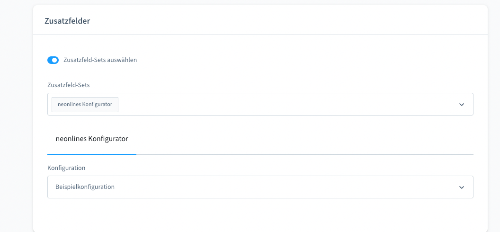Open the neonlines Konfigurator tab
Viewport: 500px width, 232px height.
click(92, 139)
